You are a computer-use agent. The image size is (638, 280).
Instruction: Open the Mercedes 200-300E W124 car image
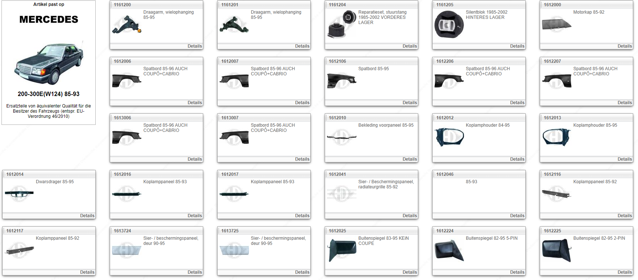pos(49,64)
